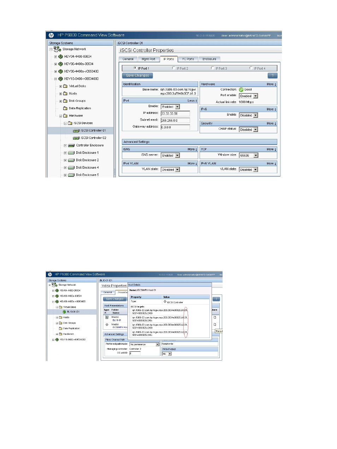Screen dimensions: 337x449
Task: Collapse the IPv4 section with Less
Action: coord(192,101)
